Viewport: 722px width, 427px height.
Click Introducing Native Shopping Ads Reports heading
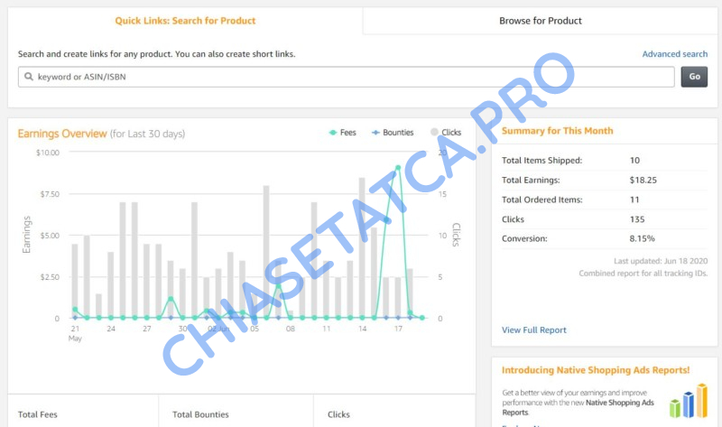tap(596, 370)
